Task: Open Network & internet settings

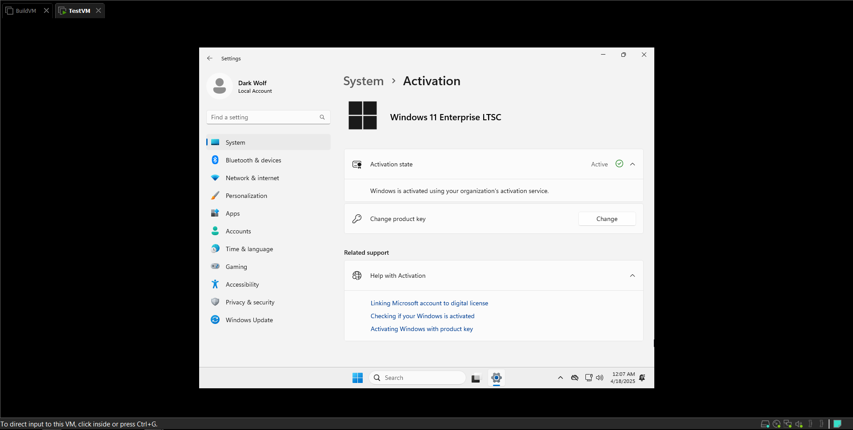Action: point(268,178)
